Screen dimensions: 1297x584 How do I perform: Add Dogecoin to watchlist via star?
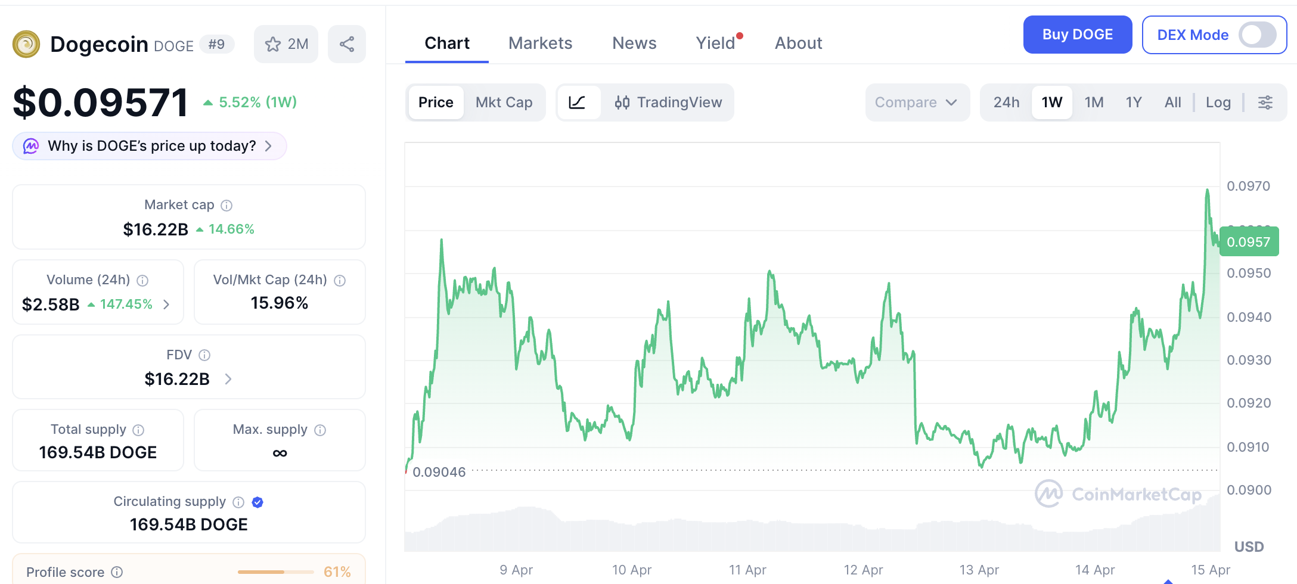pyautogui.click(x=286, y=44)
